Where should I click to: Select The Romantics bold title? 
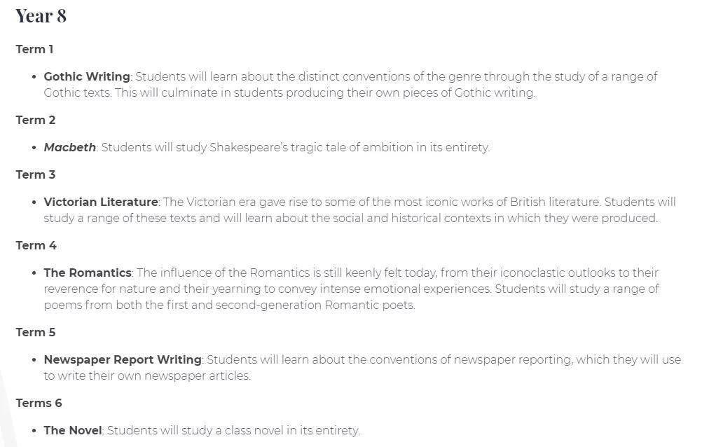point(88,273)
